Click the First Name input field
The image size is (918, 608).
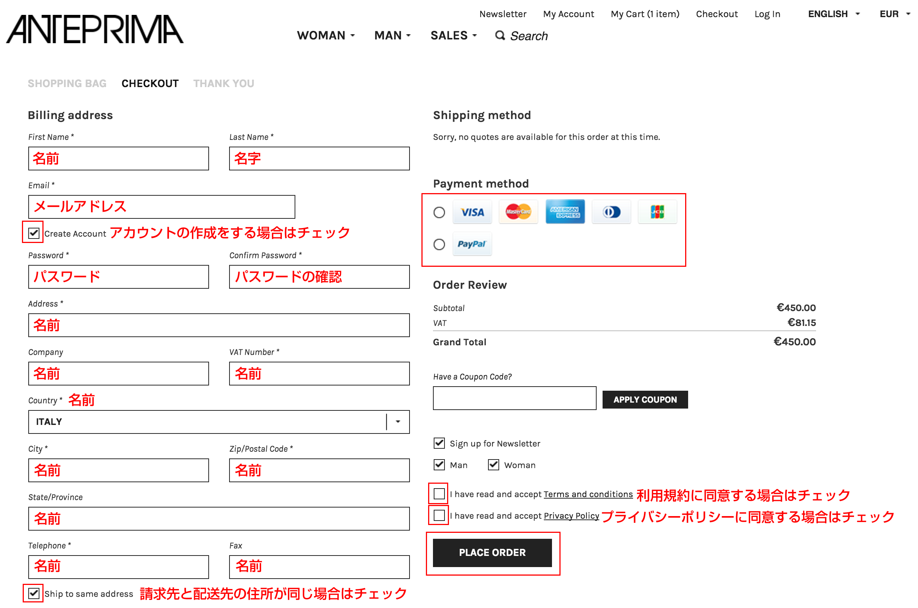coord(119,159)
